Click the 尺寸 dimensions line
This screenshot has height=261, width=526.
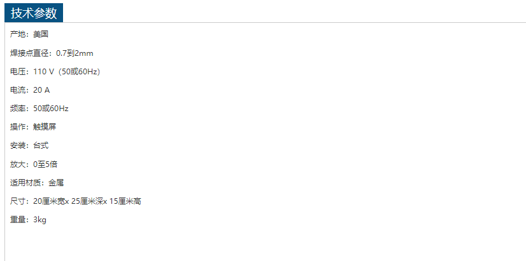(76, 201)
